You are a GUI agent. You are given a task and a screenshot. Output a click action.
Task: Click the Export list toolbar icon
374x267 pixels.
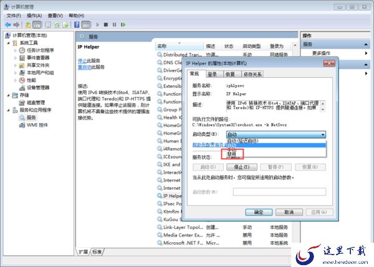click(x=65, y=25)
